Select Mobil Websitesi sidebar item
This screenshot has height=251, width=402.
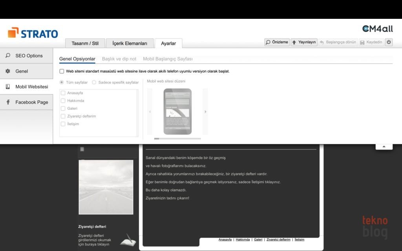pyautogui.click(x=26, y=87)
